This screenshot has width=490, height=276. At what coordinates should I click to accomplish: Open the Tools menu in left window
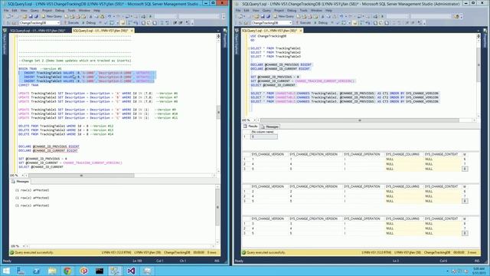coord(71,10)
